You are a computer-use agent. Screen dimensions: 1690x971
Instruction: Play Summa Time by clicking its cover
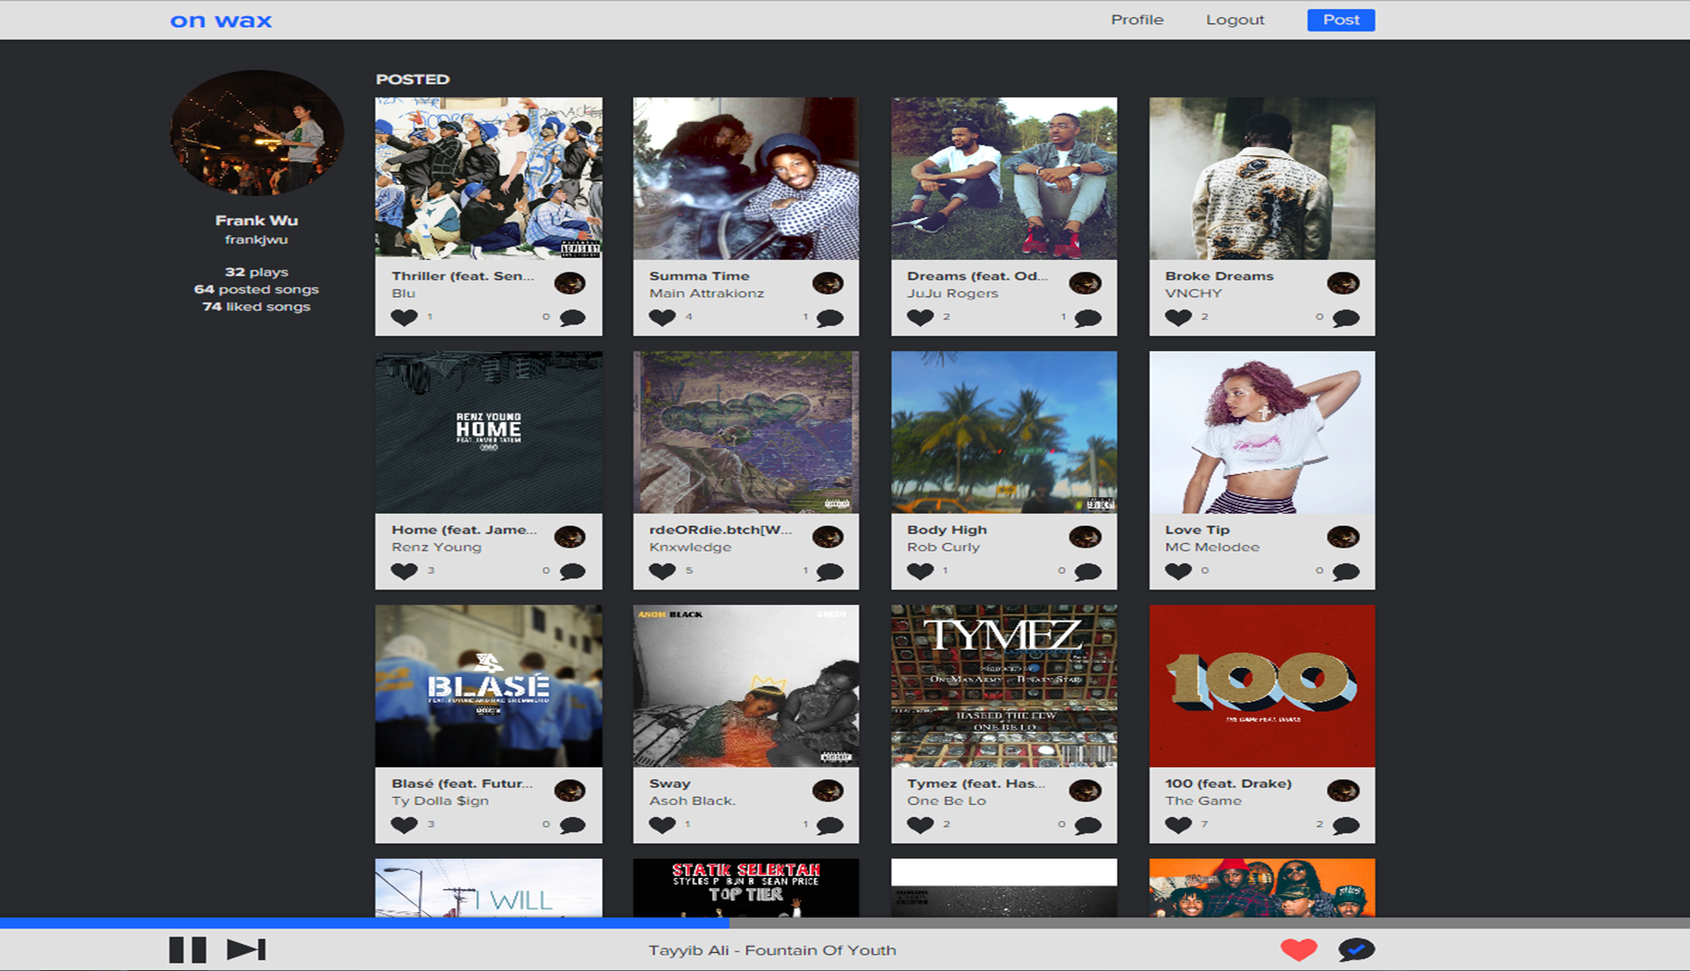tap(746, 179)
